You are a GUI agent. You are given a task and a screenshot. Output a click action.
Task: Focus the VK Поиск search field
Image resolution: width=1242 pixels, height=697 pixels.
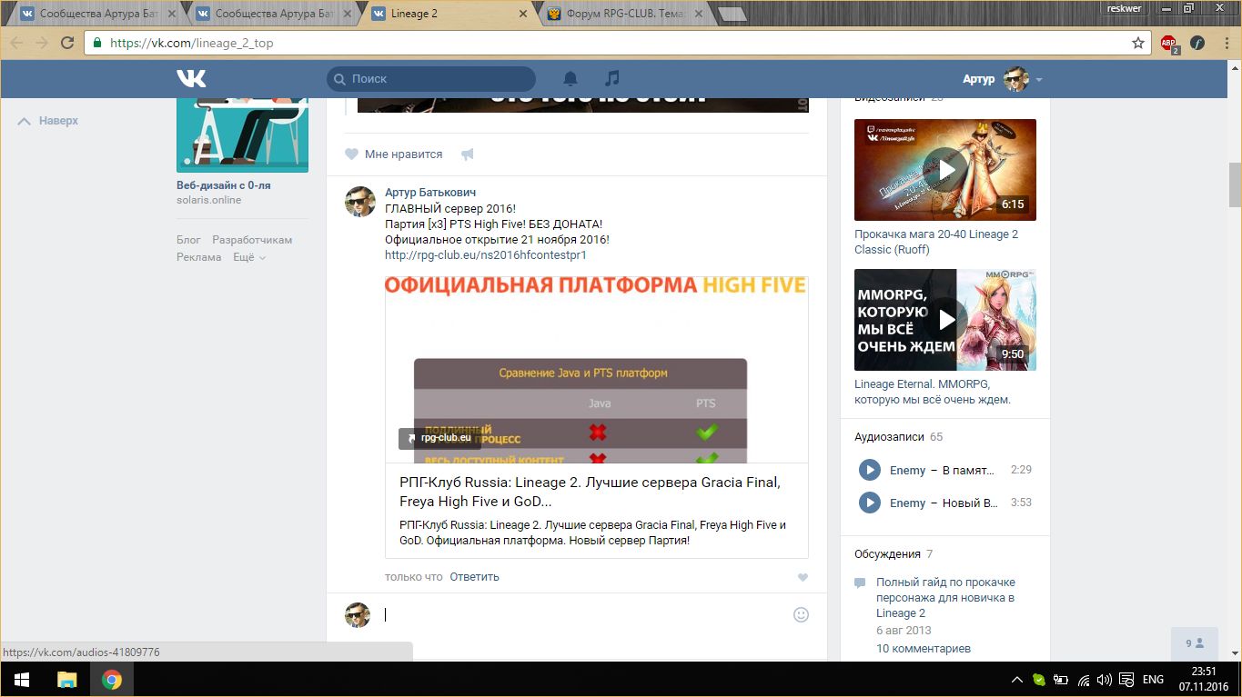431,79
